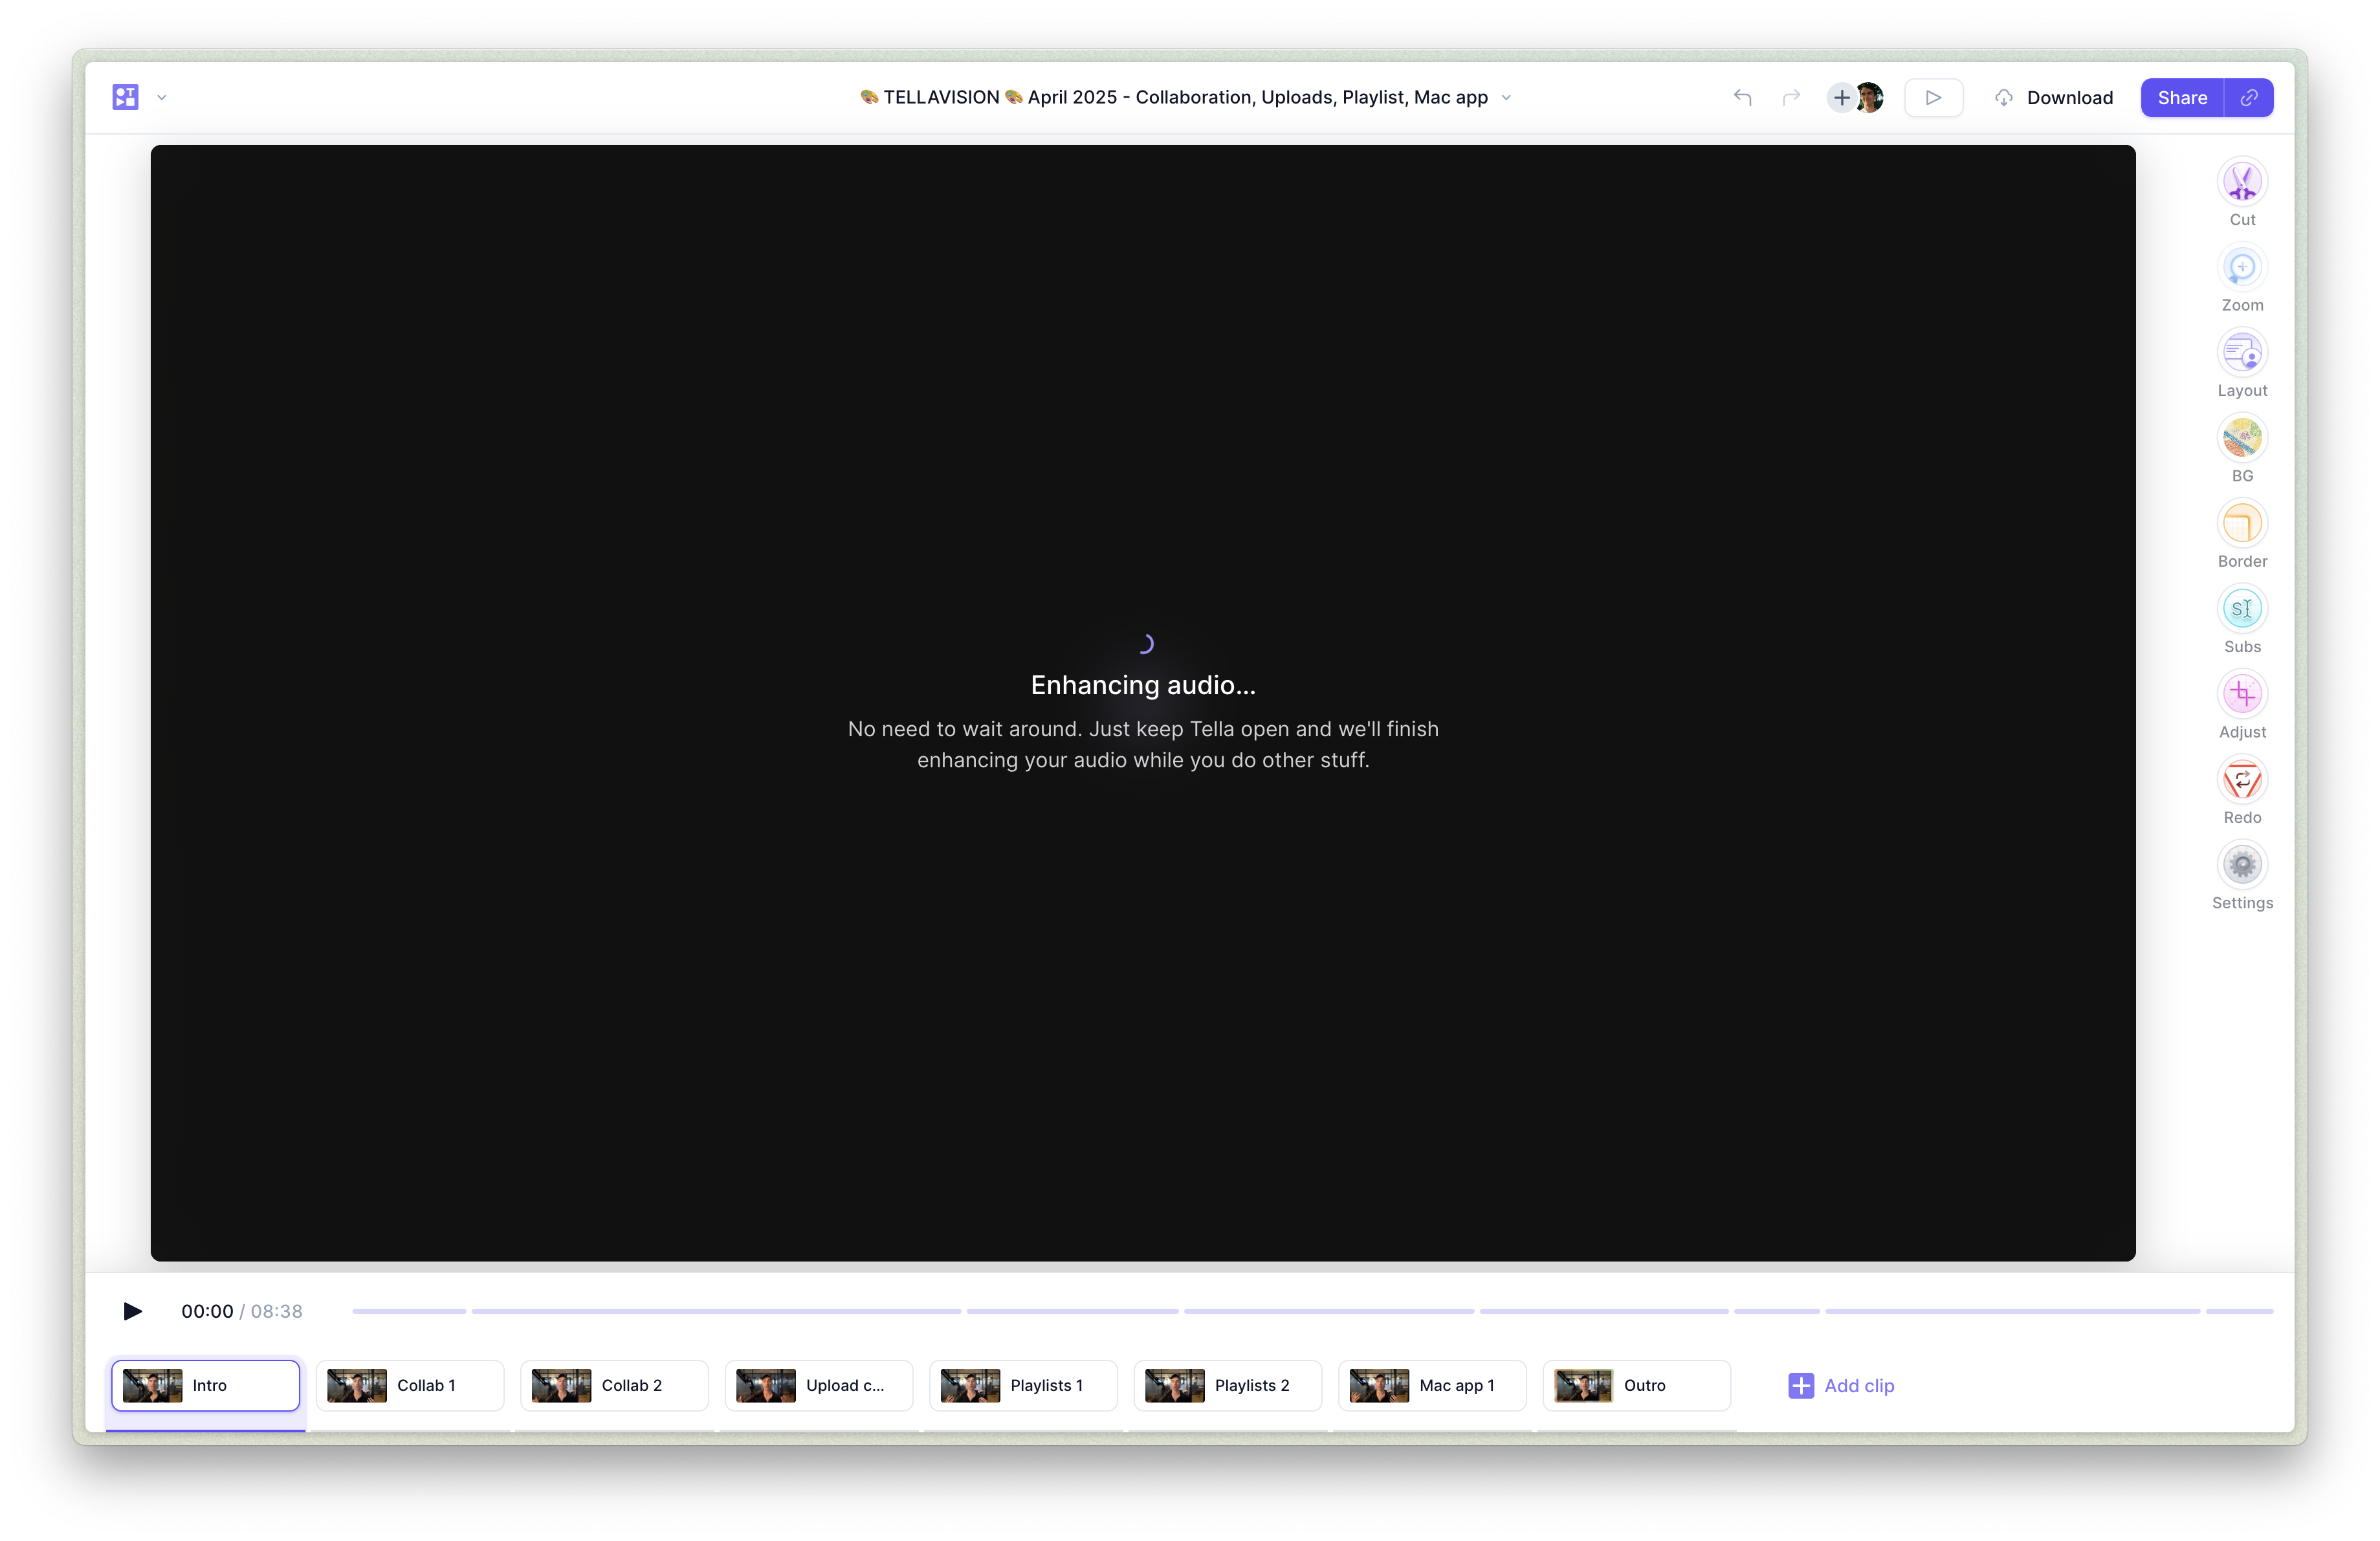
Task: Select the Outro clip
Action: 1636,1386
